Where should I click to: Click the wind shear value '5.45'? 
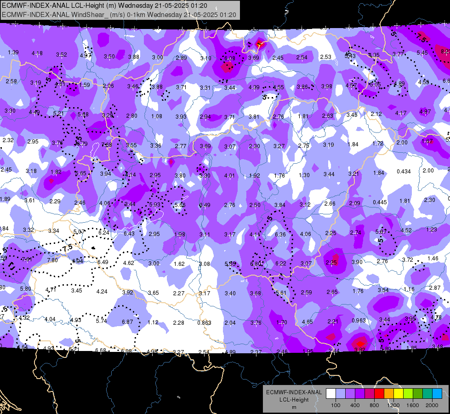click(422, 53)
